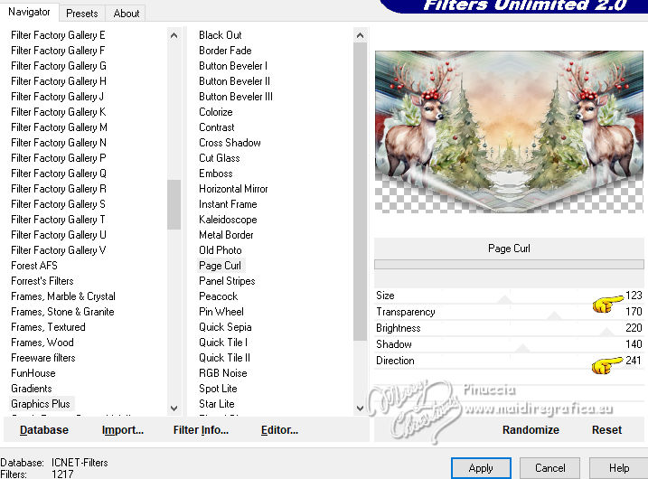Select FunHouse category
The height and width of the screenshot is (479, 648).
coord(33,373)
